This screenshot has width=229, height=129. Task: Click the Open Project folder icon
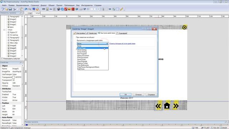[x=6, y=9]
